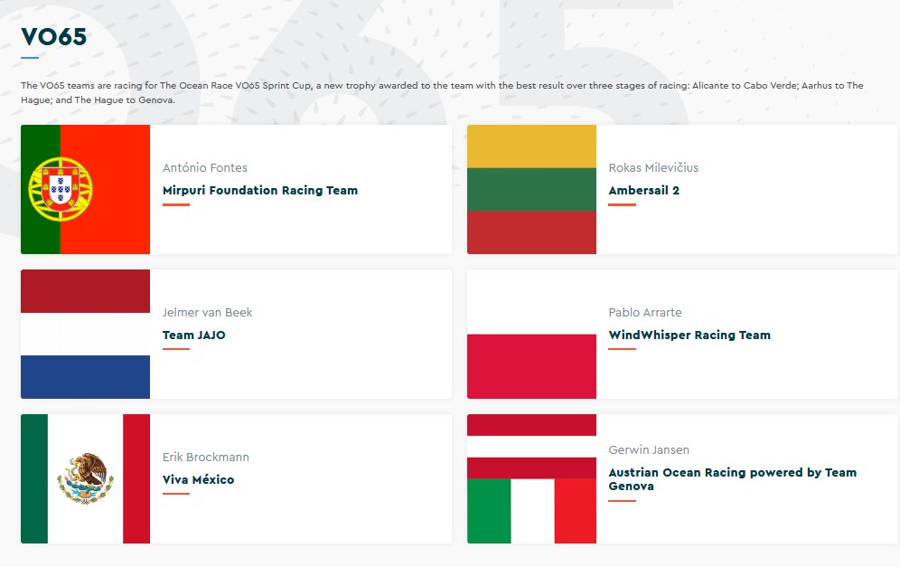Click the Netherlands flag for Team JAJO
Image resolution: width=900 pixels, height=567 pixels.
pyautogui.click(x=85, y=334)
